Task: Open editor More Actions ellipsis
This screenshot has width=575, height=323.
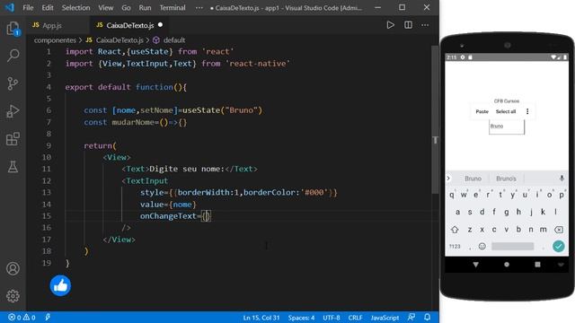Action: (x=425, y=25)
